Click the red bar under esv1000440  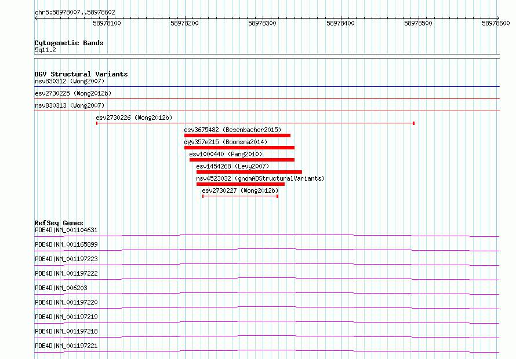(242, 160)
